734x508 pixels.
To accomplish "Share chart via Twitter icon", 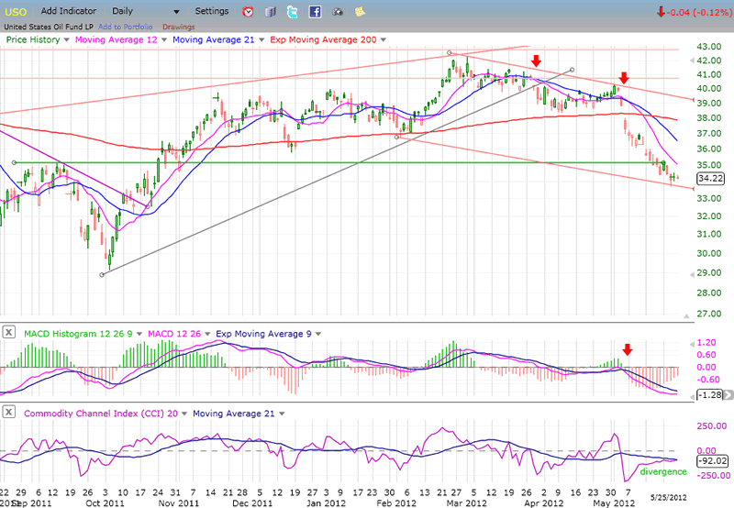I will (x=292, y=12).
